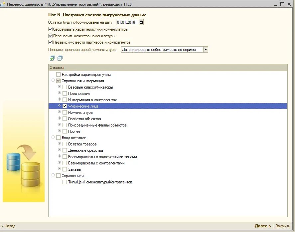Screen dimensions: 295x232
Task: Expand the Денежные средства node
Action: [x=59, y=150]
